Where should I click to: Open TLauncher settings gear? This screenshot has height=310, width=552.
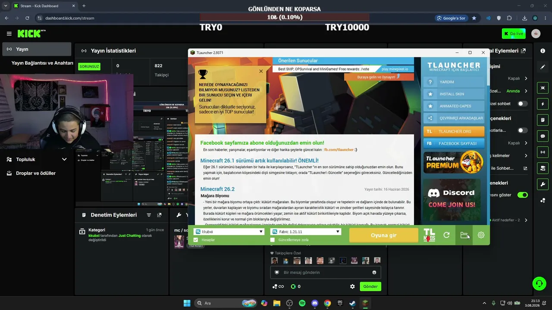point(481,235)
